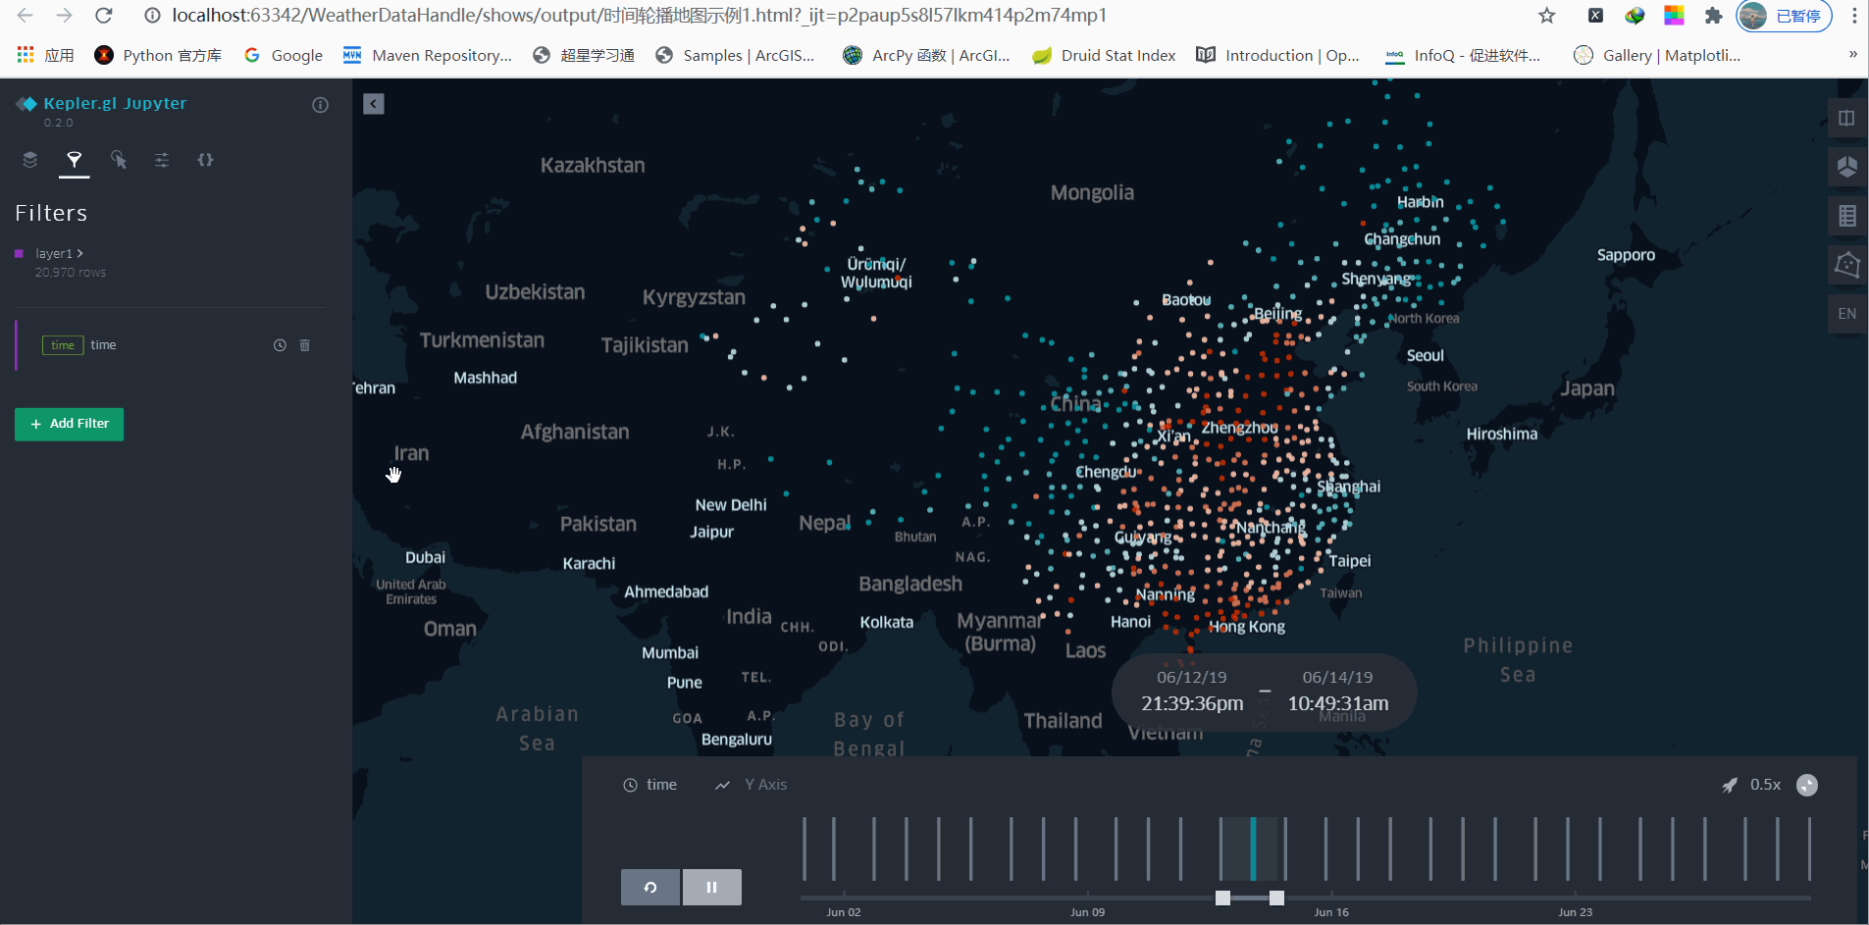Switch language using the EN button

pyautogui.click(x=1848, y=314)
